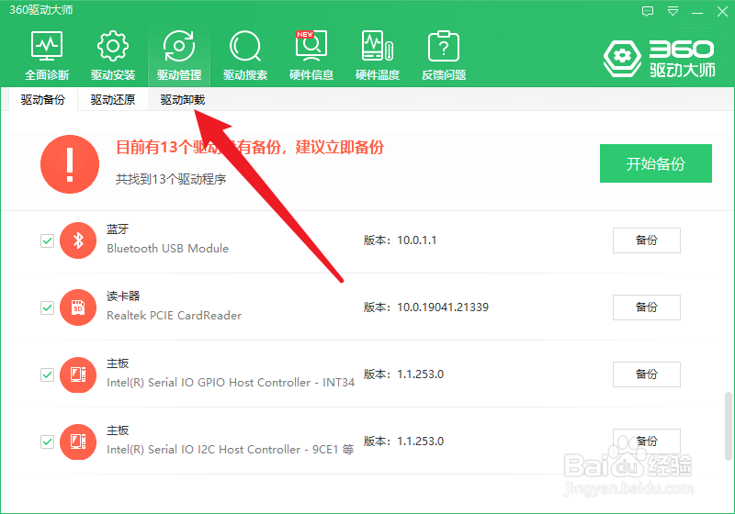Viewport: 735px width, 514px height.
Task: Click the version text 10.0.19041.21339
Action: point(443,307)
